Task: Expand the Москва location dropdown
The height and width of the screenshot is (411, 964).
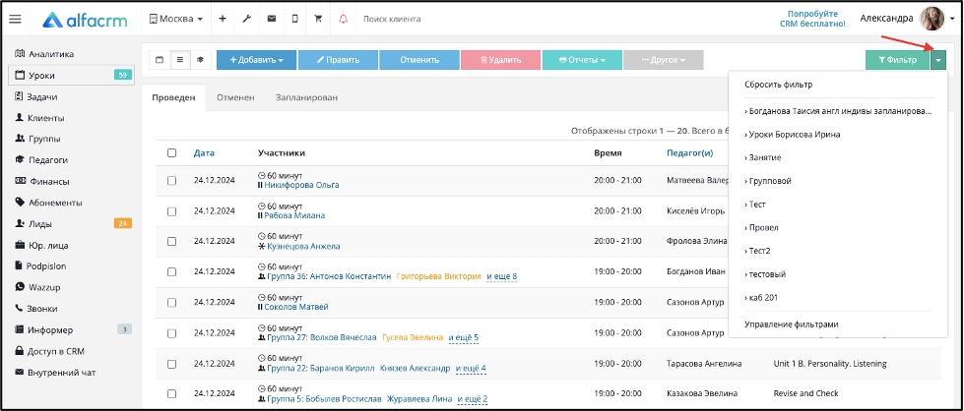Action: (176, 19)
